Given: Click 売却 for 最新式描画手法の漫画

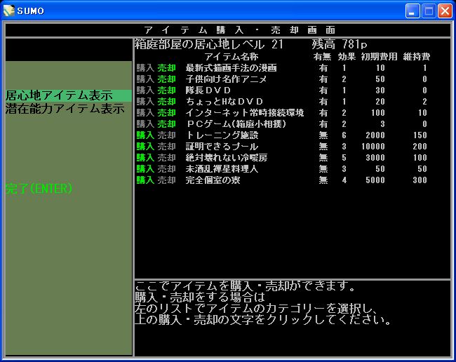Looking at the screenshot, I should click(166, 68).
